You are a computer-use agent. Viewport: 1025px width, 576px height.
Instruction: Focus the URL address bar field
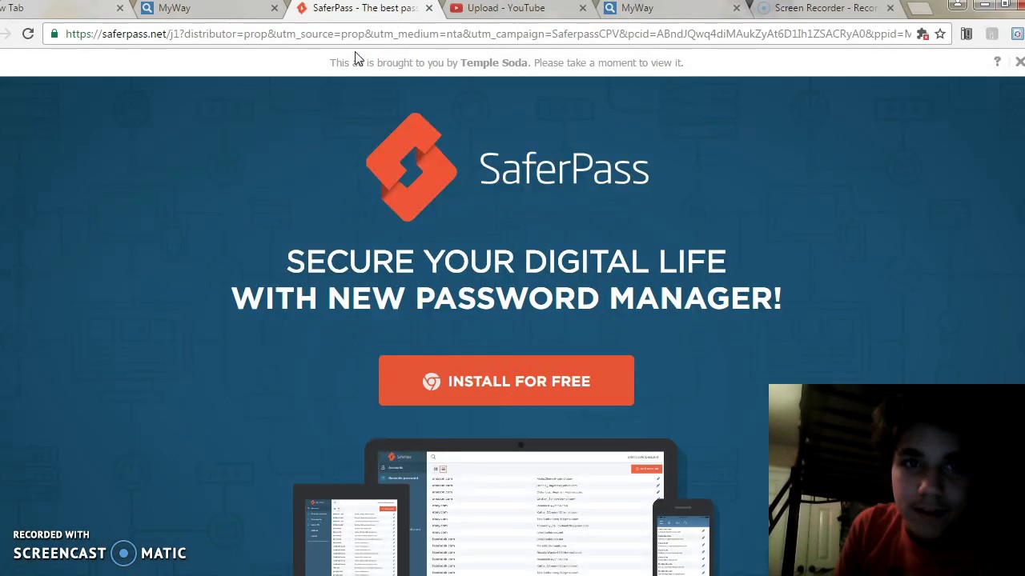(x=488, y=34)
